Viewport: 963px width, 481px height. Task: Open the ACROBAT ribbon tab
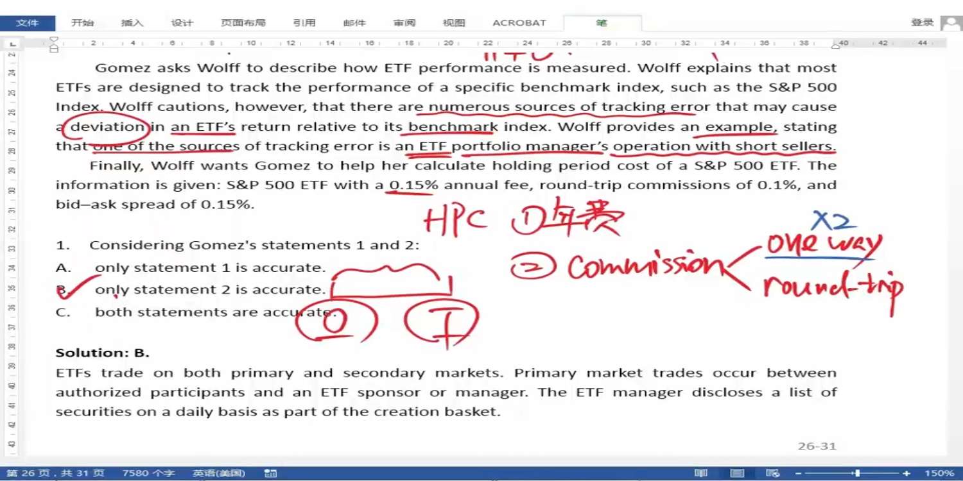pos(519,23)
